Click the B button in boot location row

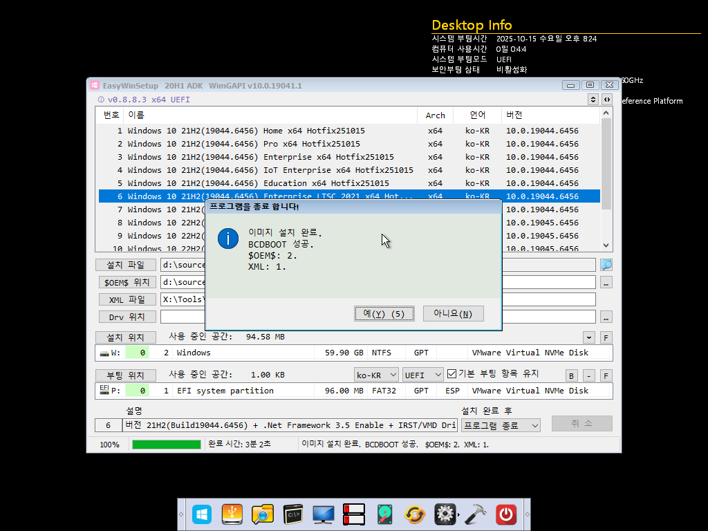571,375
